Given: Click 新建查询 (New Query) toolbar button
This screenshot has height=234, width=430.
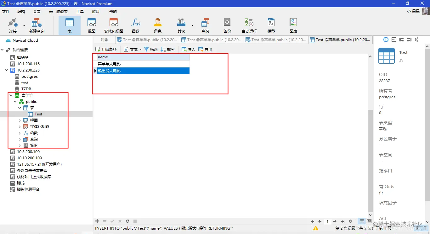Looking at the screenshot, I should click(x=37, y=26).
